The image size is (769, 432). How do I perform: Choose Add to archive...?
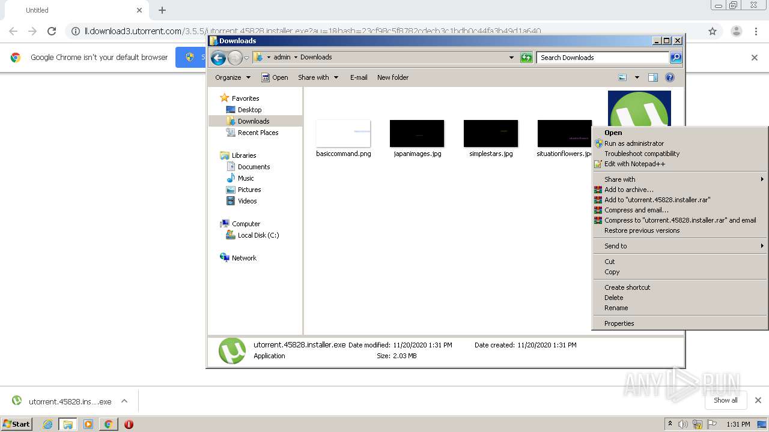pyautogui.click(x=679, y=190)
